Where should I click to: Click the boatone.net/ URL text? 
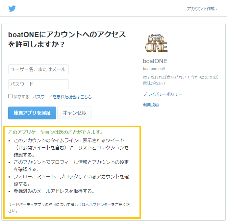[154, 69]
